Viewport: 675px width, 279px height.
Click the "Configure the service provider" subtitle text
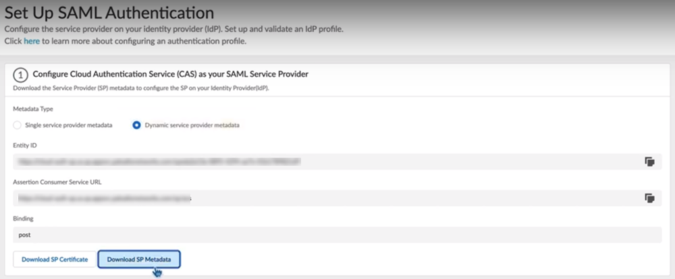pyautogui.click(x=174, y=30)
